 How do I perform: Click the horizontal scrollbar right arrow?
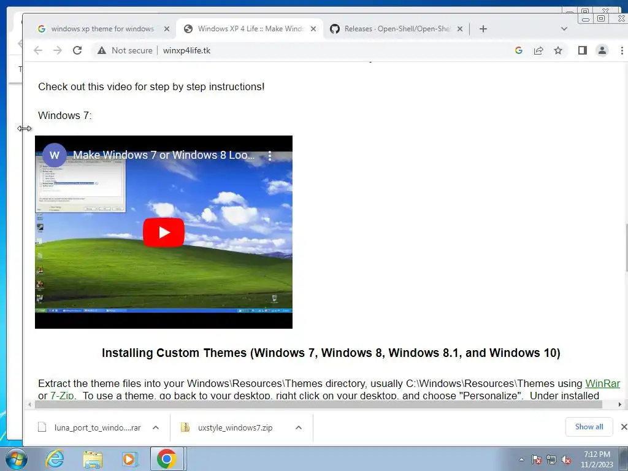tap(620, 405)
